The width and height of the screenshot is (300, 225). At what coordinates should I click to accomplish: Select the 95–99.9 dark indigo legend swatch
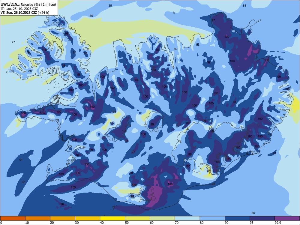pyautogui.click(x=262, y=218)
